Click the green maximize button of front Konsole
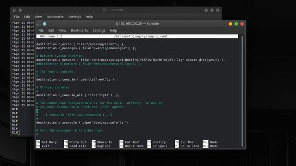This screenshot has height=166, width=296. tap(236, 24)
